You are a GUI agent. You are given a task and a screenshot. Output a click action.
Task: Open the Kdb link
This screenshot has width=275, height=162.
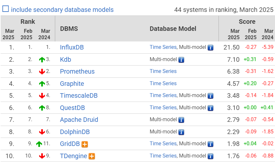65,59
